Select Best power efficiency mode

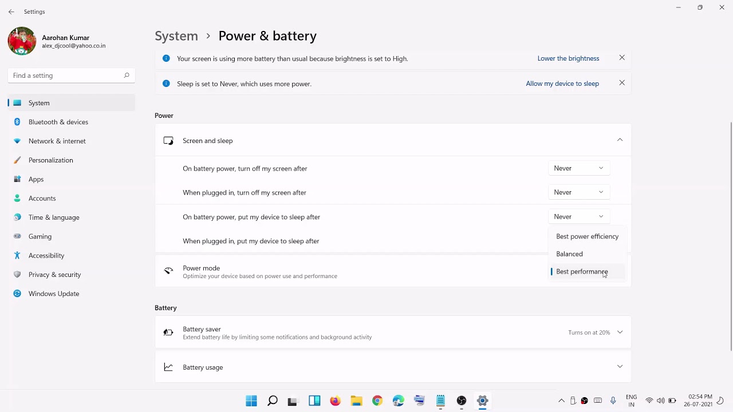pyautogui.click(x=588, y=236)
